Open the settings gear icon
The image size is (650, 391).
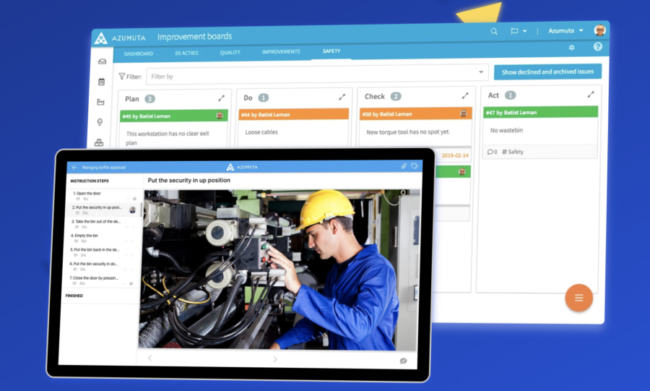571,48
